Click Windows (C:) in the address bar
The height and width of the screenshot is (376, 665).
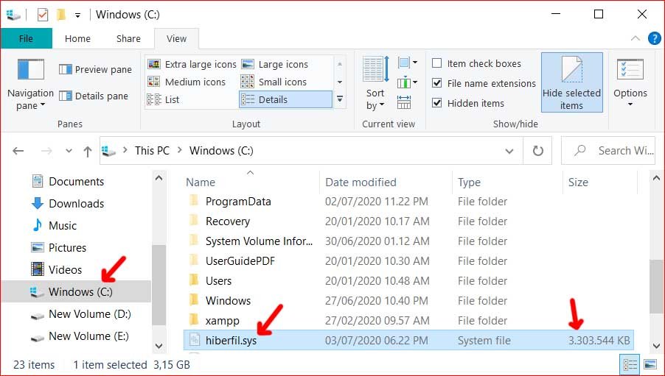point(221,151)
